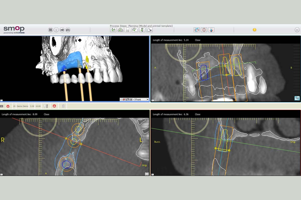This screenshot has height=200, width=301.
Task: Close the 5.14 measurement line
Action: coord(197,40)
